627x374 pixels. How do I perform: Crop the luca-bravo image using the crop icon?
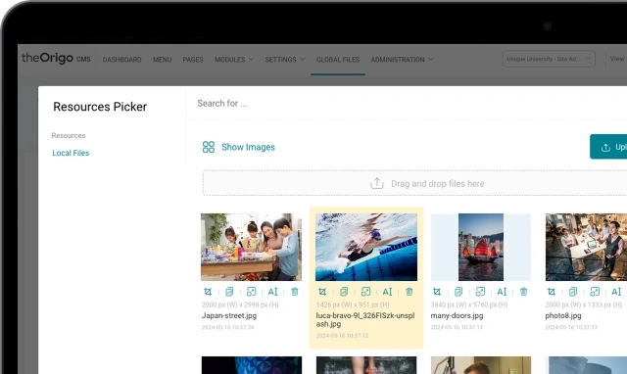(x=322, y=292)
